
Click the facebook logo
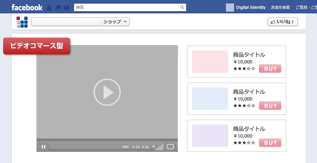coord(27,8)
